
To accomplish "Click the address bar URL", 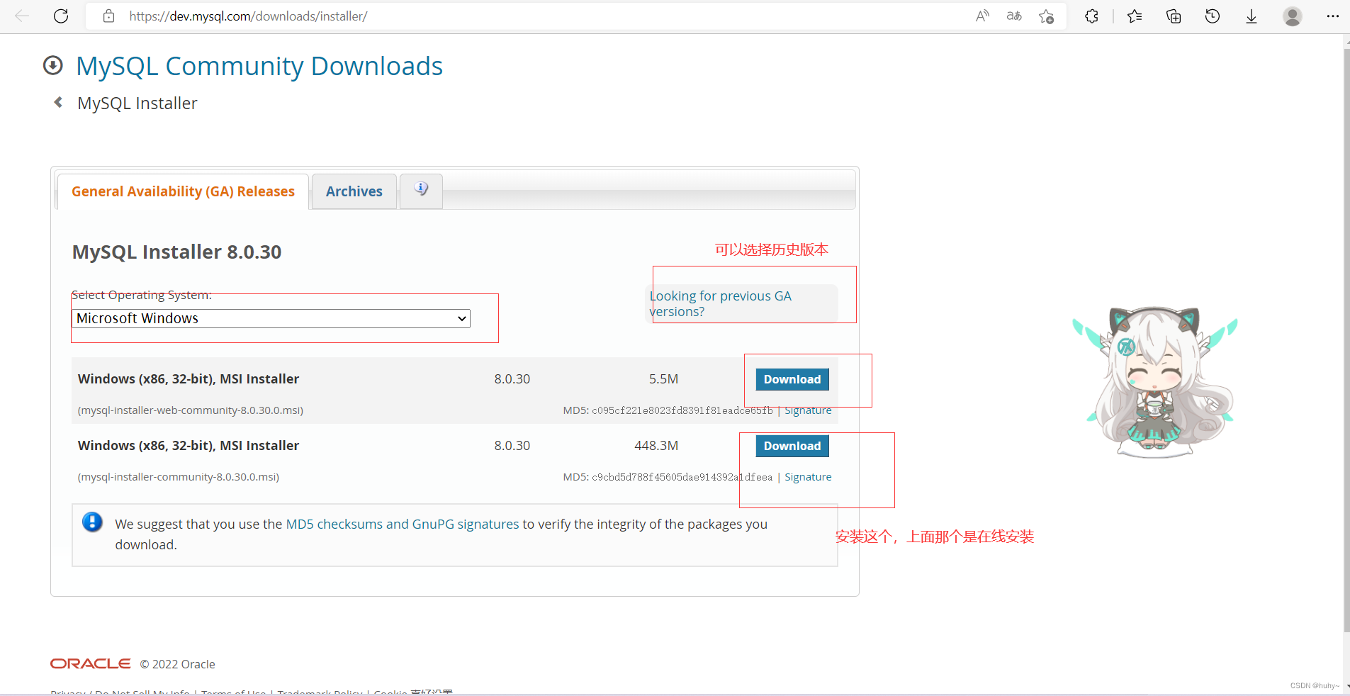I will [248, 16].
